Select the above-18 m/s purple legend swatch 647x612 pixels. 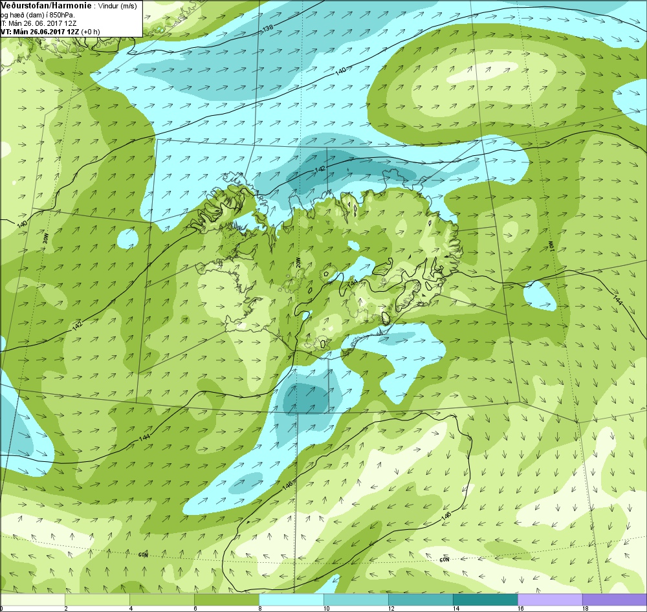point(615,599)
